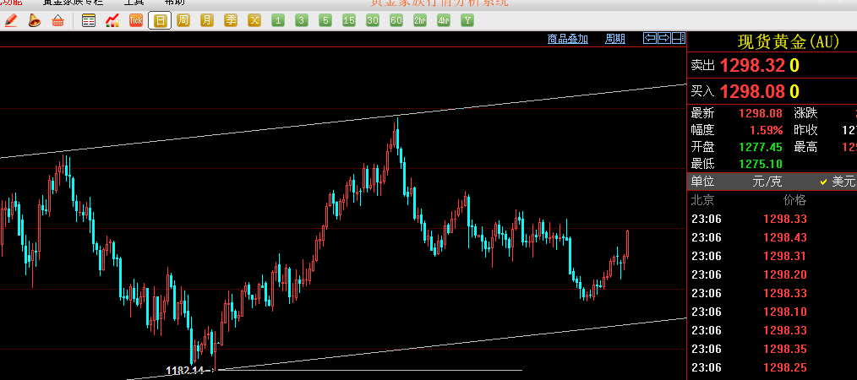857x380 pixels.
Task: Click the 卖出 price 1298.32
Action: (x=752, y=66)
